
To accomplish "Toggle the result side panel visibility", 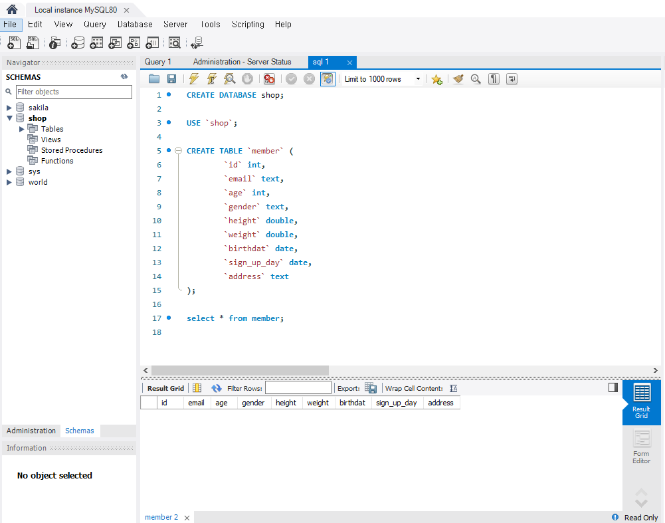I will click(x=613, y=387).
